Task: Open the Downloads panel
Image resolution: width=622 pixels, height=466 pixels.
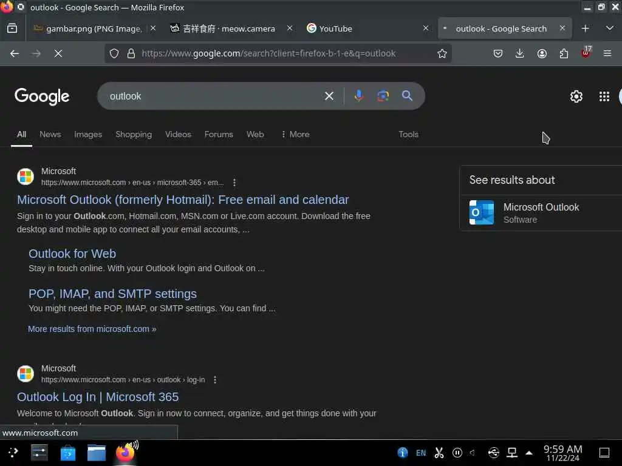Action: (520, 53)
